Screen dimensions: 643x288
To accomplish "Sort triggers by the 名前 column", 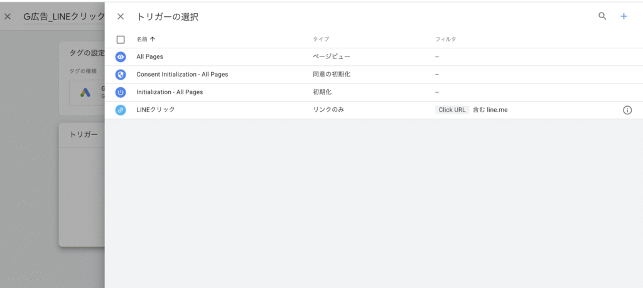I will pyautogui.click(x=145, y=40).
